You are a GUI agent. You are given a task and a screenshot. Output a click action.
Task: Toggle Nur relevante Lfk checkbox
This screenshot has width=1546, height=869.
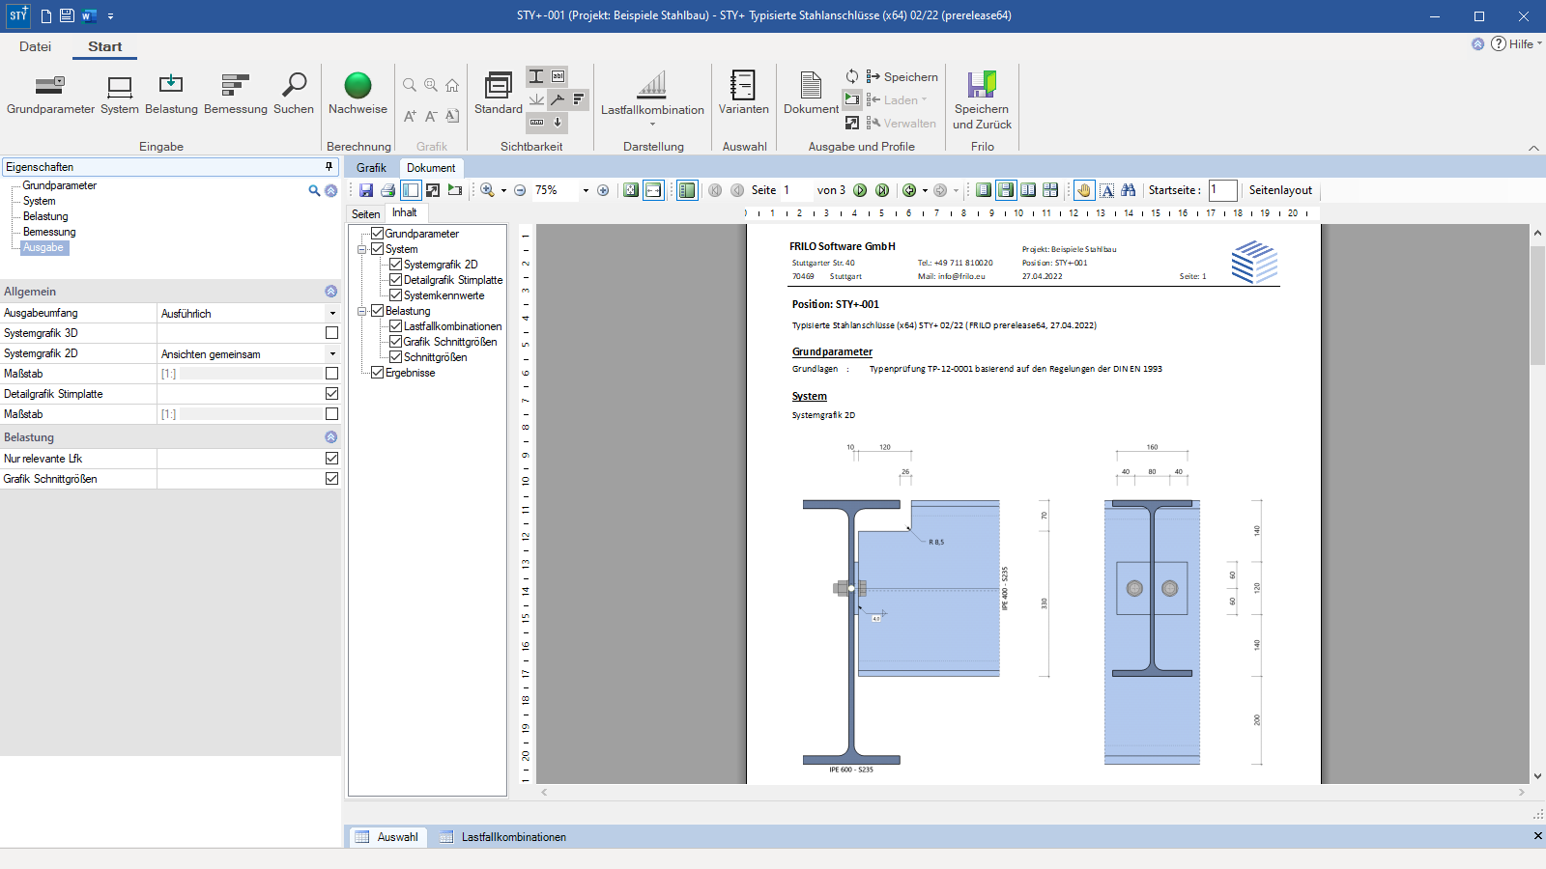pyautogui.click(x=331, y=459)
